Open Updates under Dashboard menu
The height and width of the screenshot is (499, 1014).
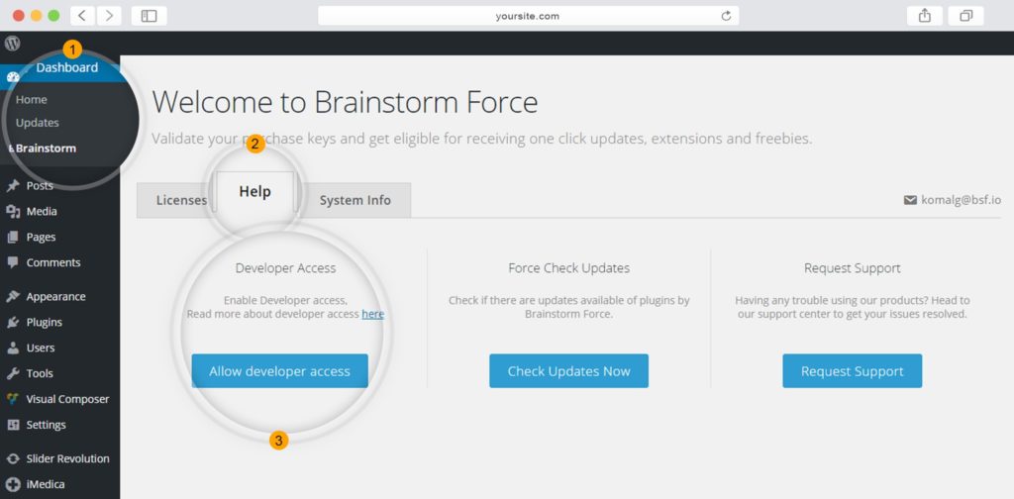point(38,123)
